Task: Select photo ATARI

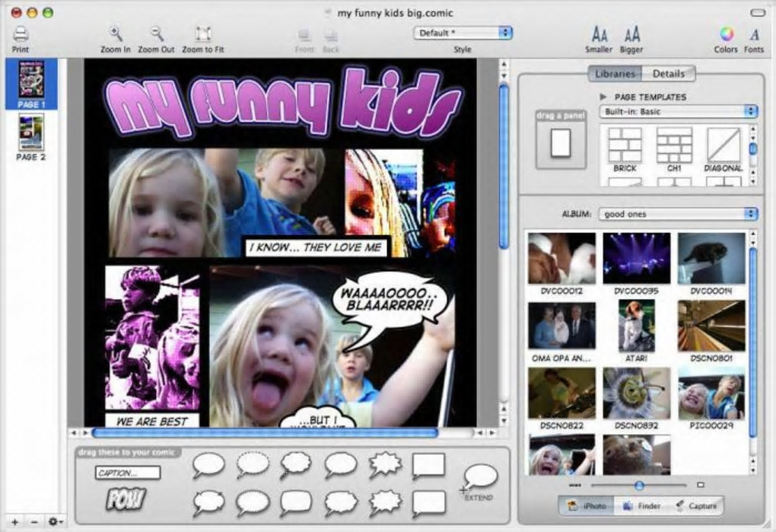Action: click(637, 326)
